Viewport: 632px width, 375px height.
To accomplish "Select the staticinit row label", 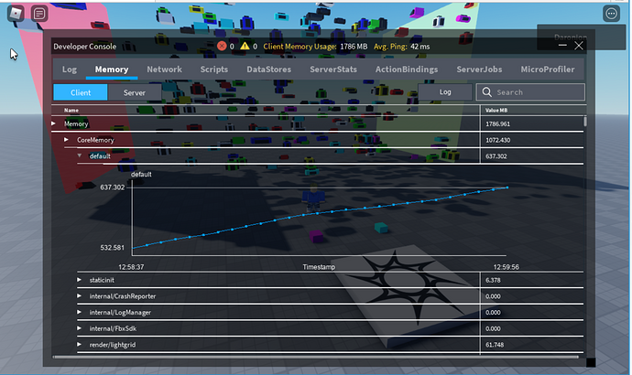I will pyautogui.click(x=102, y=280).
